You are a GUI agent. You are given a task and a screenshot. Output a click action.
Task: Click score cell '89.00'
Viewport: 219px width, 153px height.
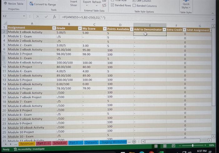pos(94,75)
